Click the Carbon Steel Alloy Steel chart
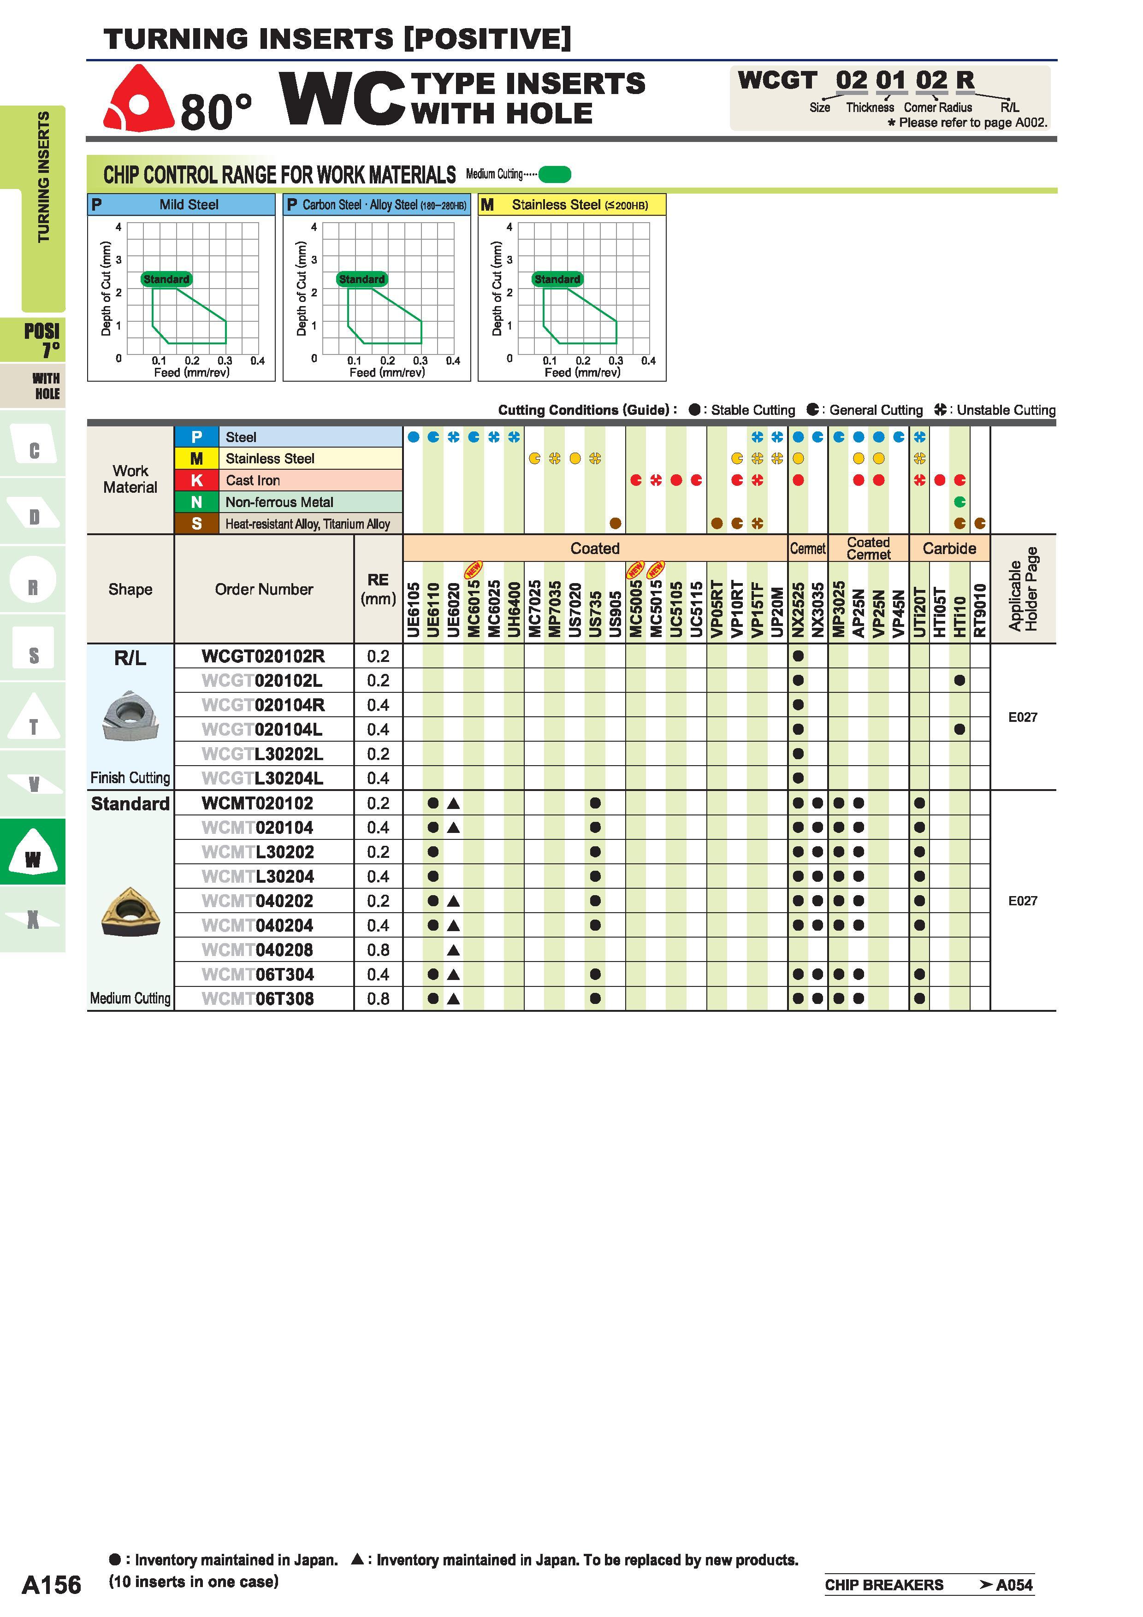The width and height of the screenshot is (1143, 1617). click(x=377, y=288)
